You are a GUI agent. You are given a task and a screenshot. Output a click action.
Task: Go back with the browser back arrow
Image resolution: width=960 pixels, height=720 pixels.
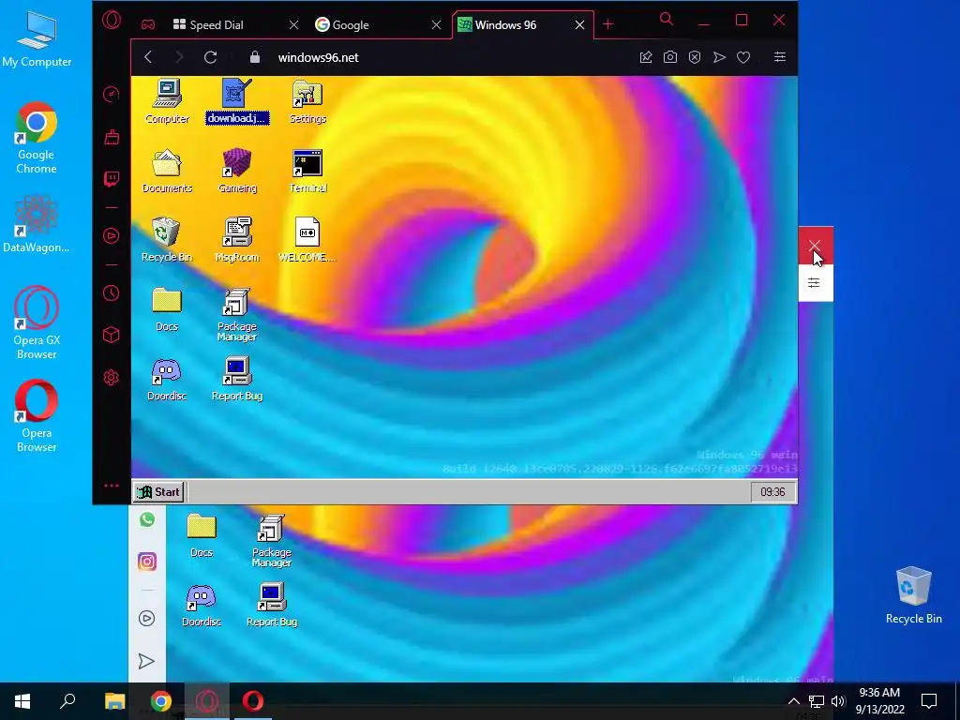tap(148, 57)
